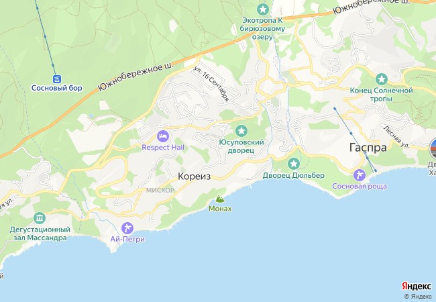Open the Respect Hall hotel bed icon
This screenshot has width=436, height=302.
coord(163,136)
